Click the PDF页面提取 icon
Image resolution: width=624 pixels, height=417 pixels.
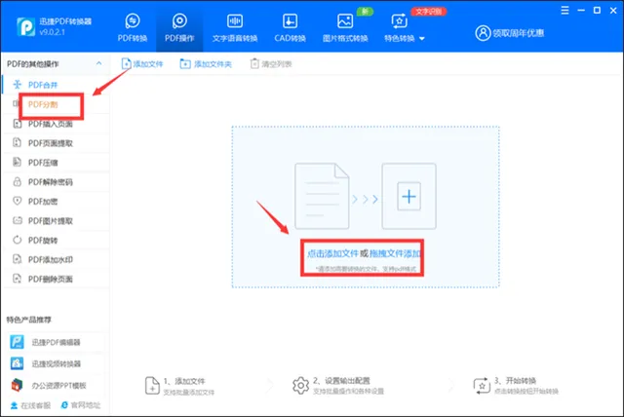coord(18,142)
